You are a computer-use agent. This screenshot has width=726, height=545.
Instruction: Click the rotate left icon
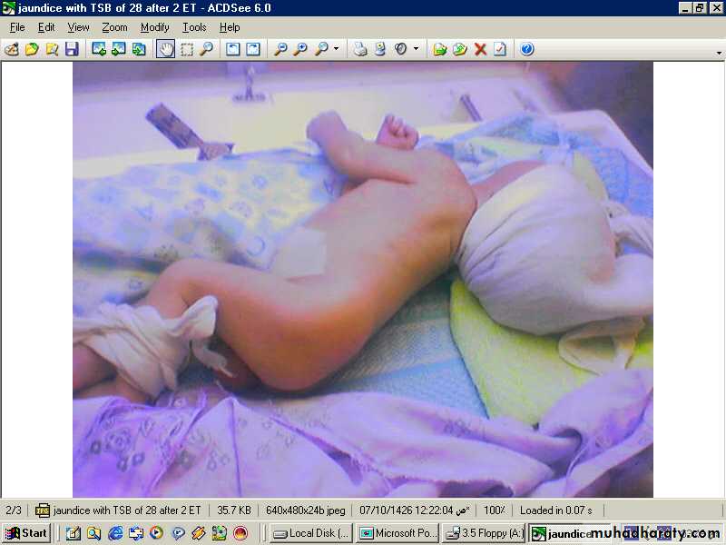(233, 49)
